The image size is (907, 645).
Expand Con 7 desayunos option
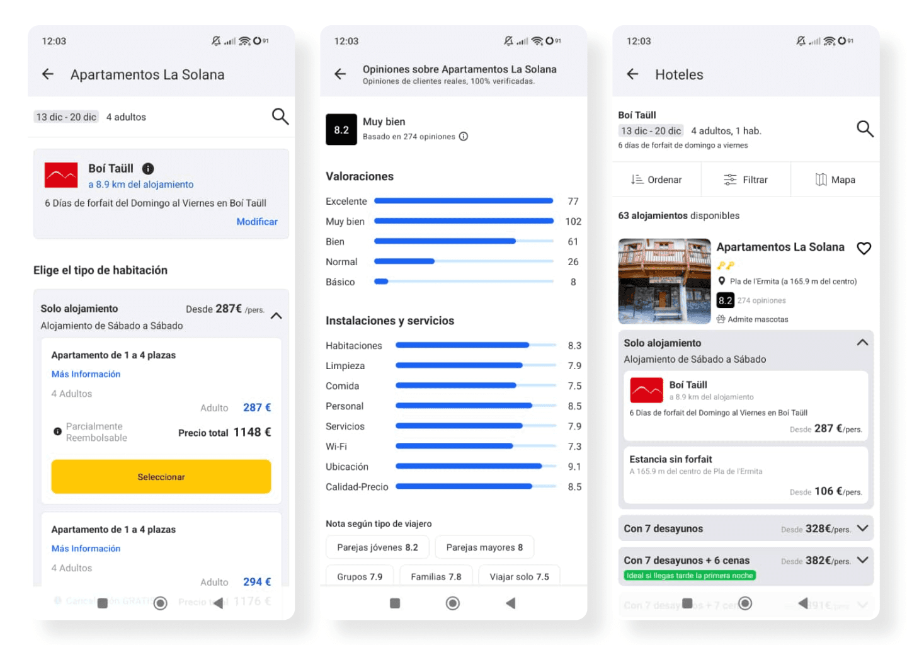[x=746, y=528]
